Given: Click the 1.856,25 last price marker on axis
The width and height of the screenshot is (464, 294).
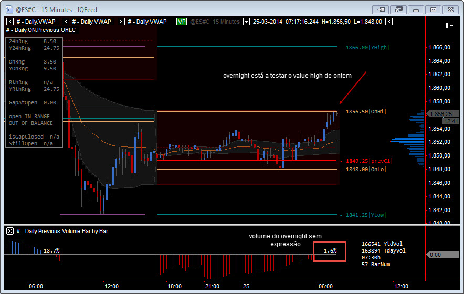Looking at the screenshot, I should click(x=442, y=114).
